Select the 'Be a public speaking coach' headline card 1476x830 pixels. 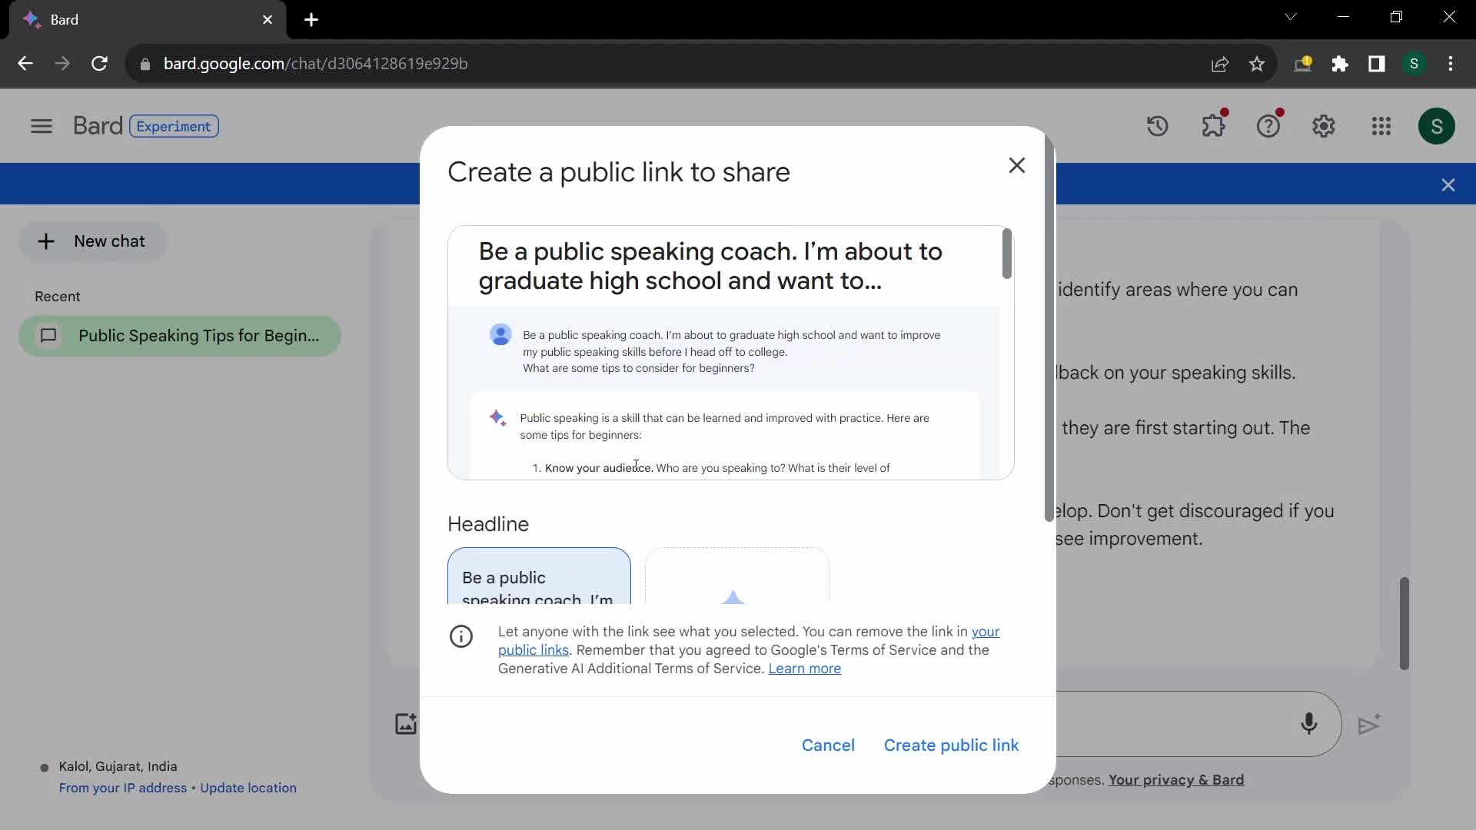[x=539, y=576]
